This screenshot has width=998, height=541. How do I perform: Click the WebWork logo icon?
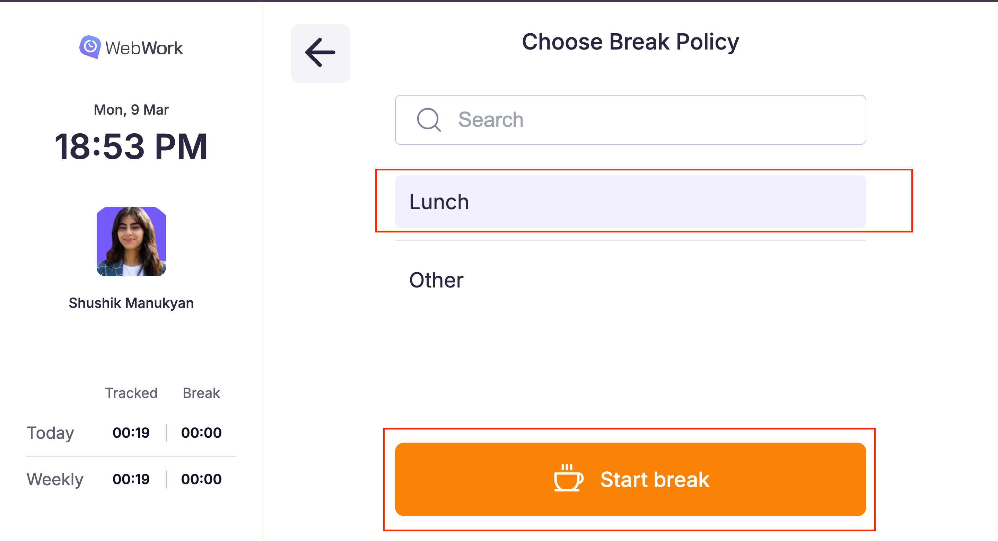point(90,47)
